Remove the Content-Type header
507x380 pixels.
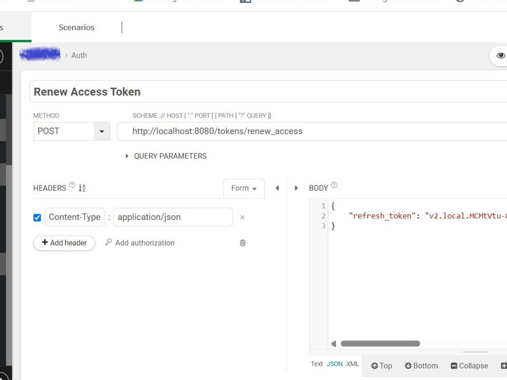click(x=242, y=217)
